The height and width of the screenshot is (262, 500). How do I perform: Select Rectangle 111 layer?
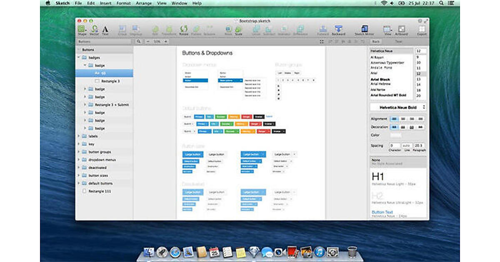[100, 191]
